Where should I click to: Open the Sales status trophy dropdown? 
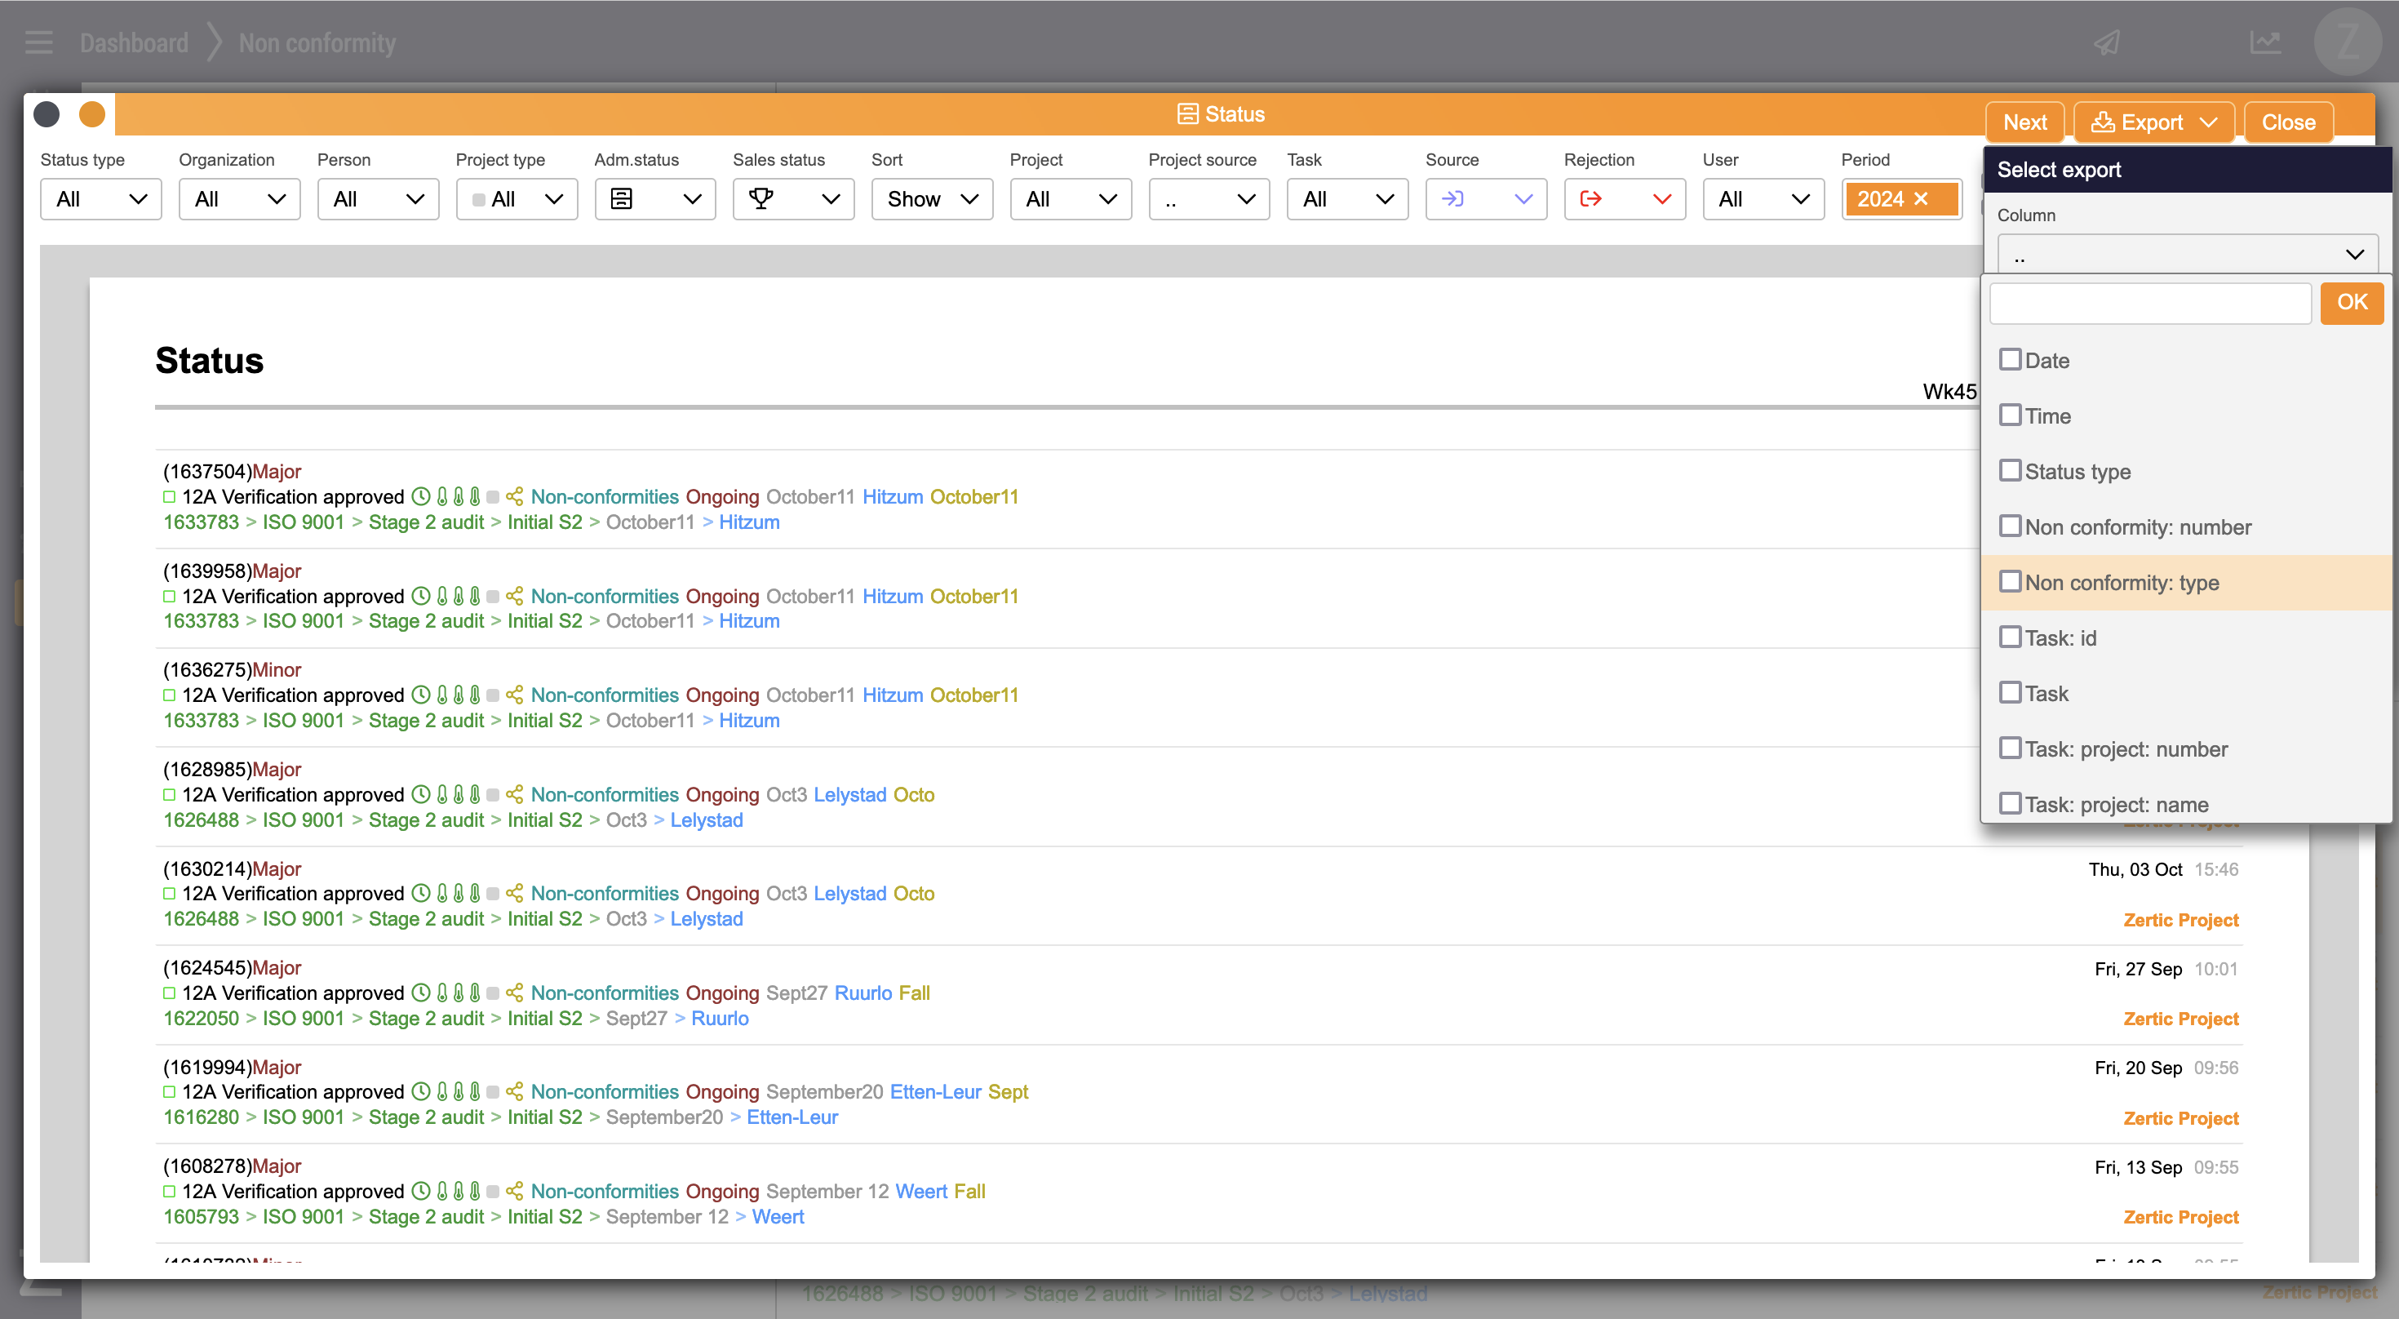(792, 199)
